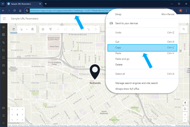This screenshot has height=127, width=190.
Task: Zoom out with the minus button
Action: (x=185, y=120)
